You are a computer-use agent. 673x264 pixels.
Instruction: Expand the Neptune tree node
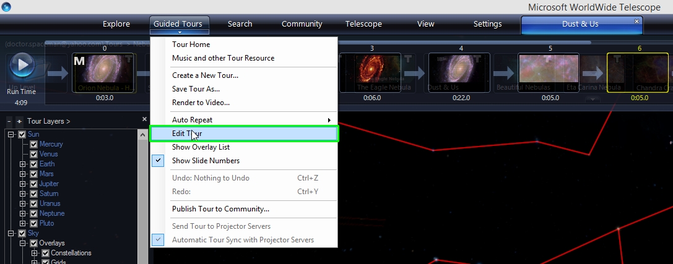[23, 213]
